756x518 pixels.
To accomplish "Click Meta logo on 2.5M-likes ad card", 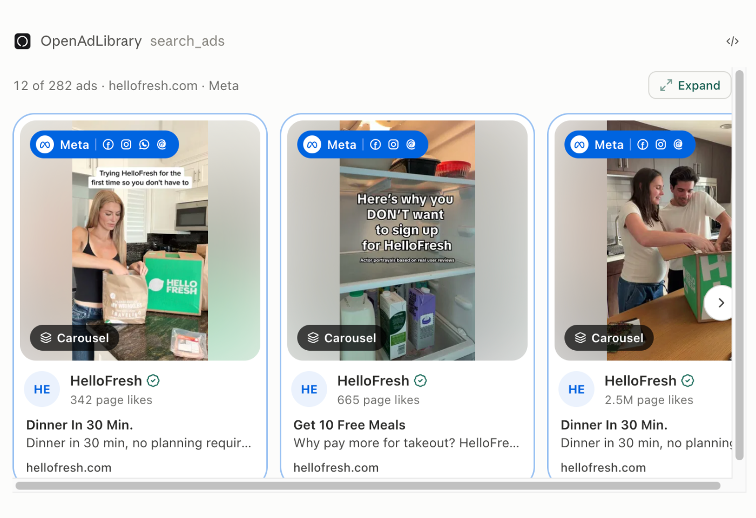I will point(579,145).
